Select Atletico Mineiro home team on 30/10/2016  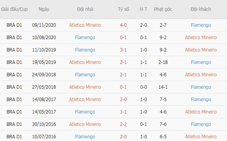85,124
